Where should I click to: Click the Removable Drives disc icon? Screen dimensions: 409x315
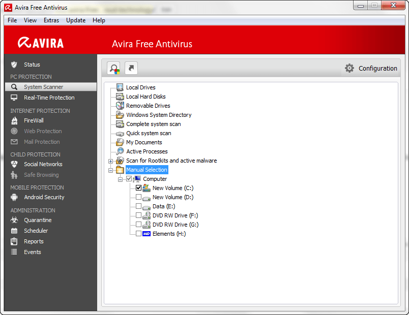click(120, 106)
